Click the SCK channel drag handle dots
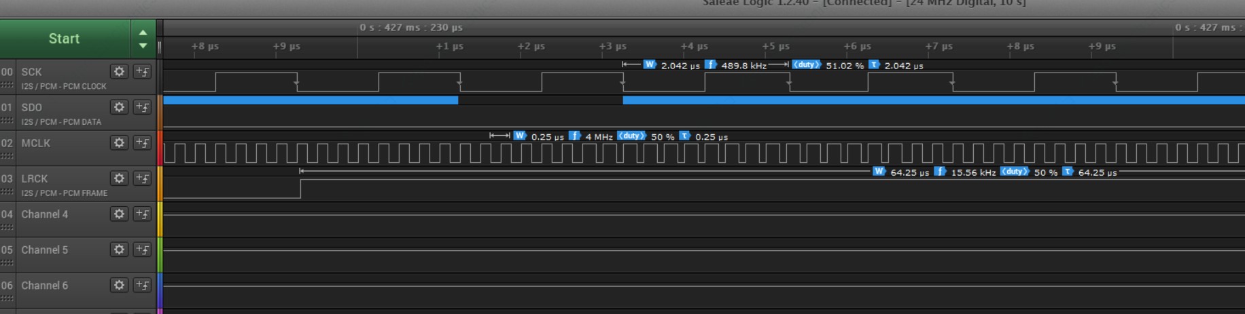Image resolution: width=1245 pixels, height=314 pixels. click(7, 85)
